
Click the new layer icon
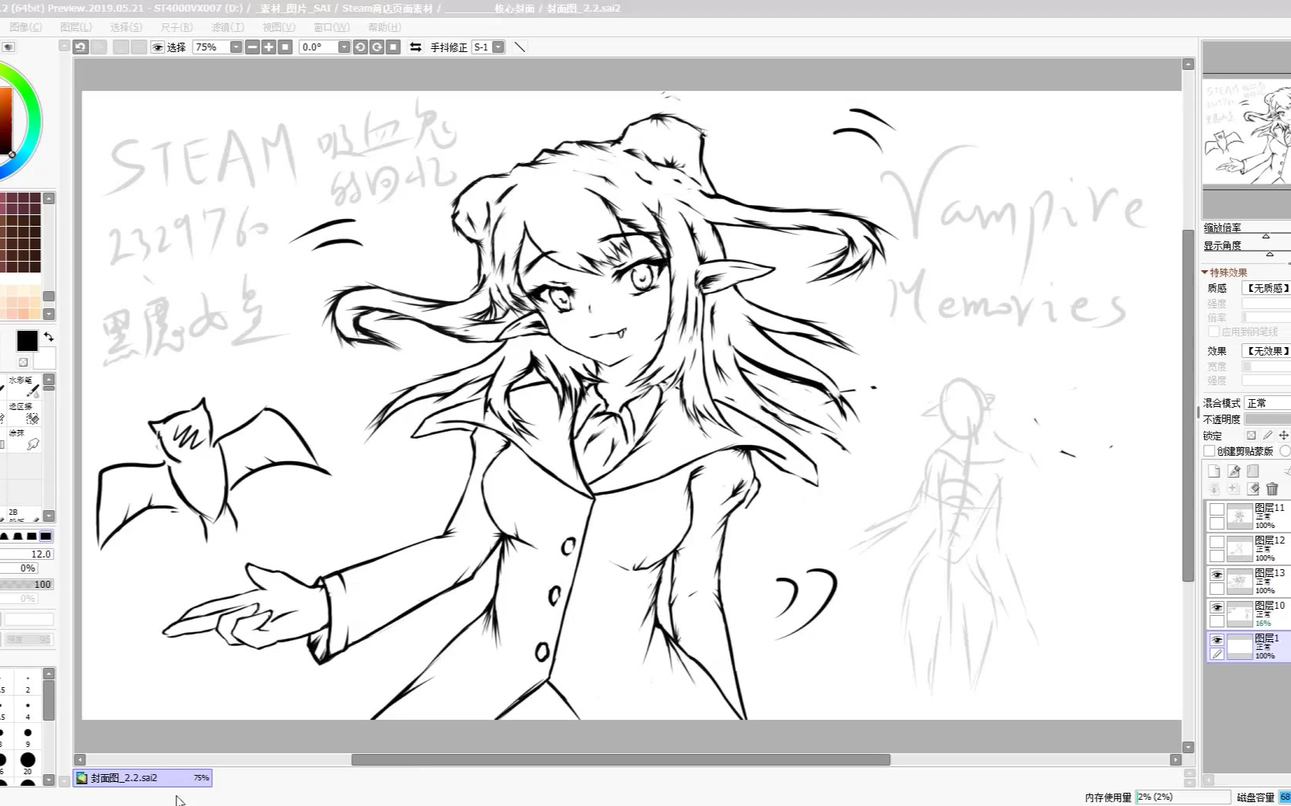tap(1214, 471)
